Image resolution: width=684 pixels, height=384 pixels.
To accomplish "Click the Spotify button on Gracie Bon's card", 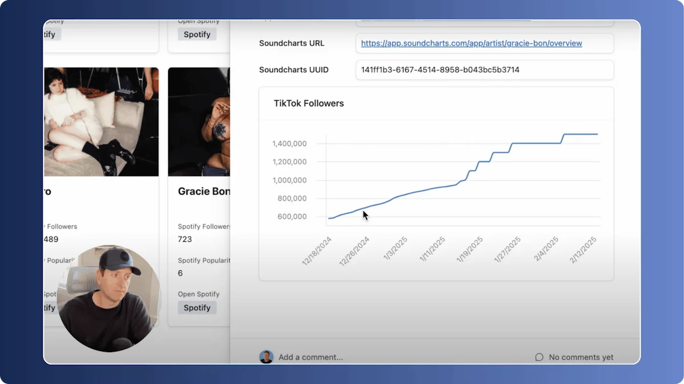I will [197, 307].
